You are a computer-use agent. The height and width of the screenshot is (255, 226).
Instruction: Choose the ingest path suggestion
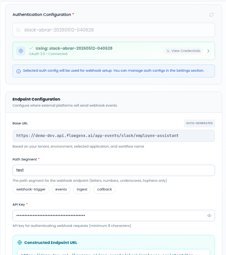(x=82, y=189)
